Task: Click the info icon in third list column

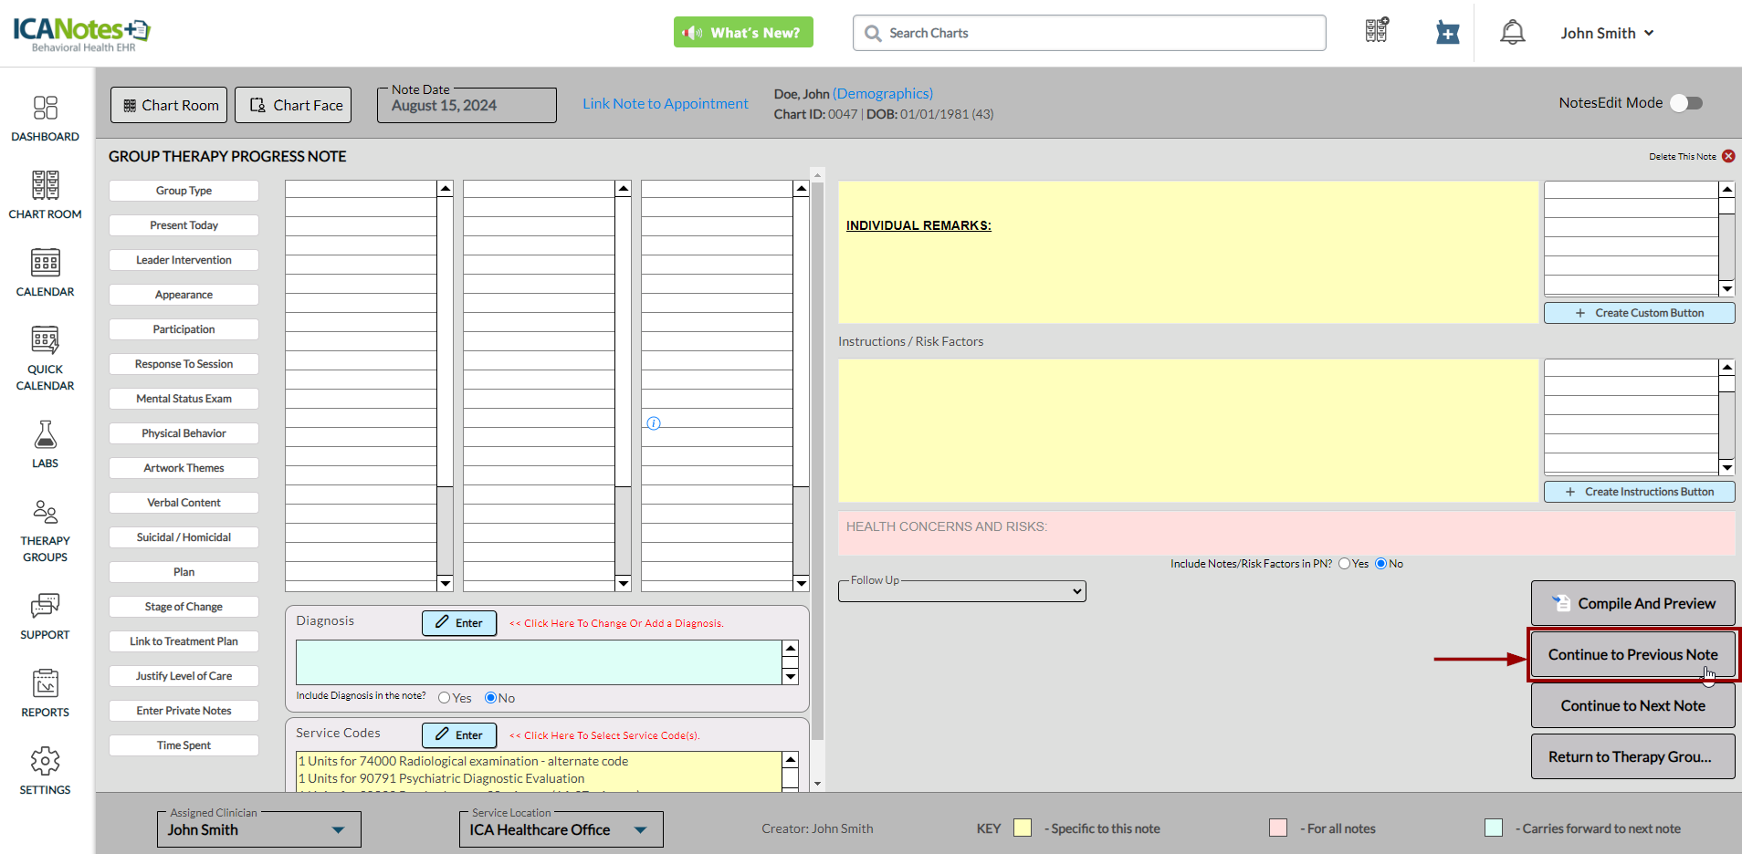Action: (654, 423)
